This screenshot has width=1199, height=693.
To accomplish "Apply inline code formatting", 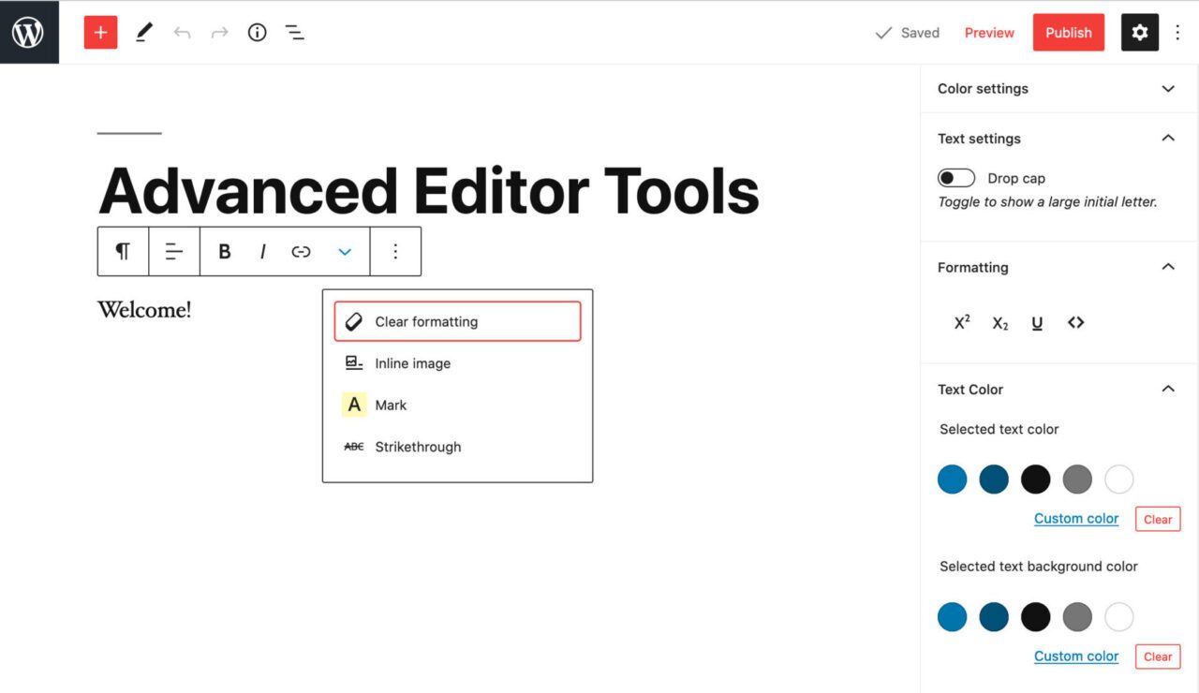I will [1075, 322].
